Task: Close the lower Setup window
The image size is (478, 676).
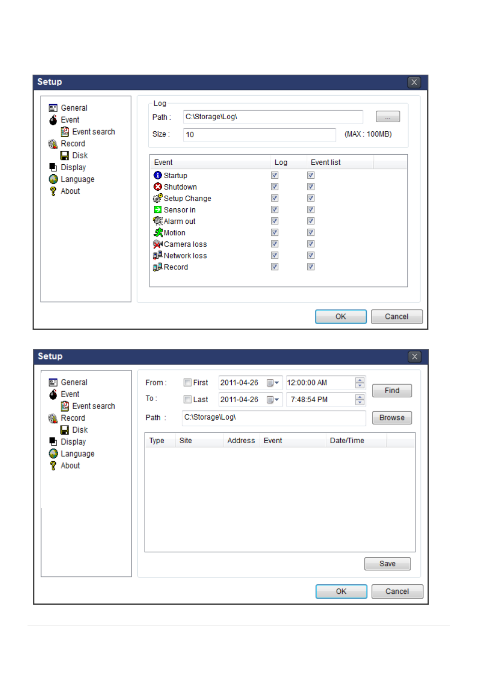Action: click(x=414, y=357)
